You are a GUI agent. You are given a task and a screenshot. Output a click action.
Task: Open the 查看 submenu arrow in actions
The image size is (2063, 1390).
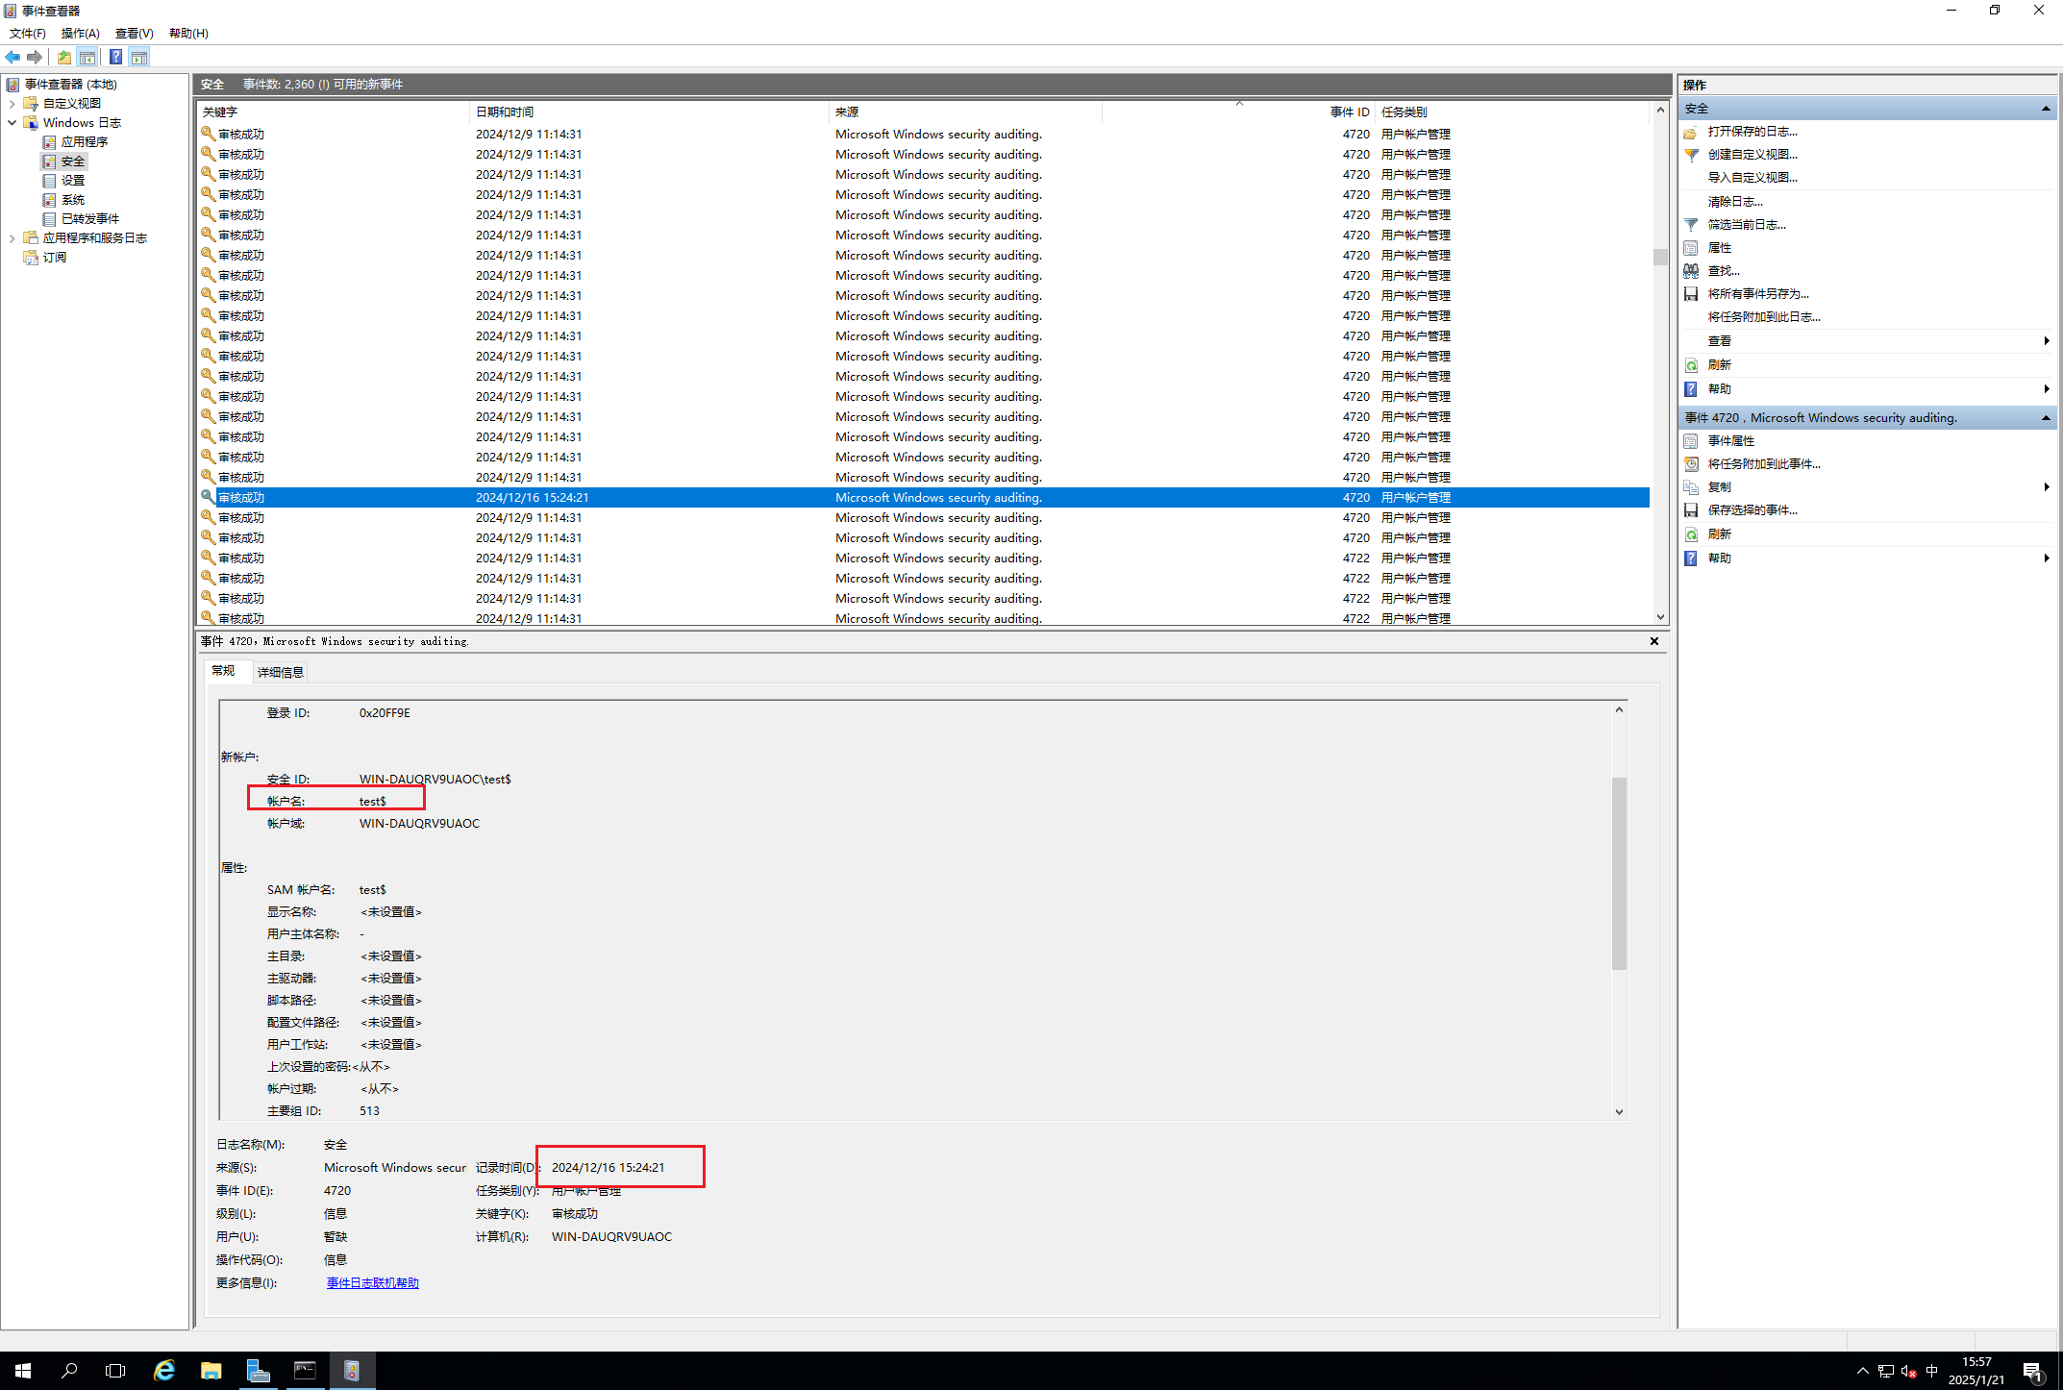tap(2047, 341)
